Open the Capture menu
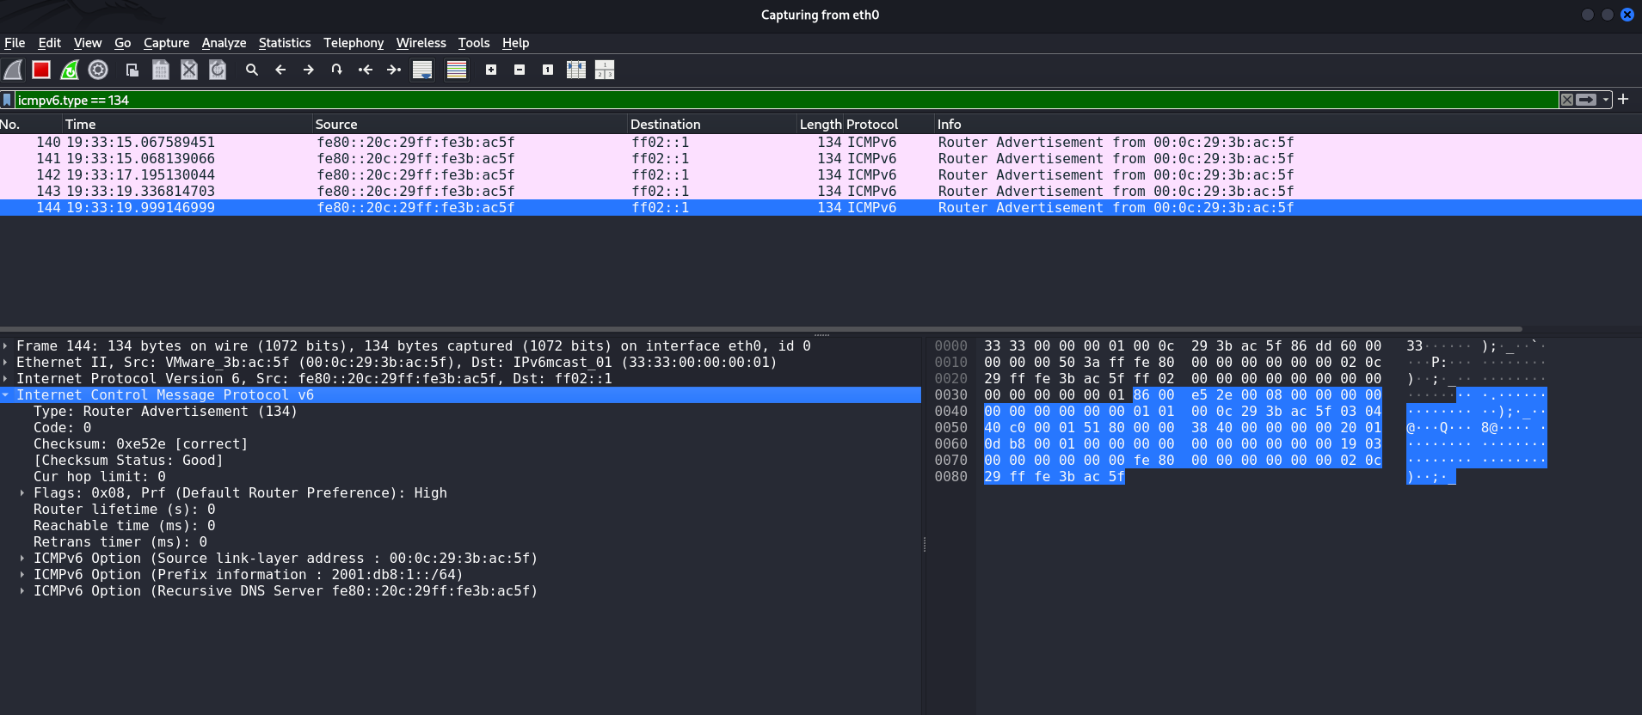 pyautogui.click(x=166, y=43)
